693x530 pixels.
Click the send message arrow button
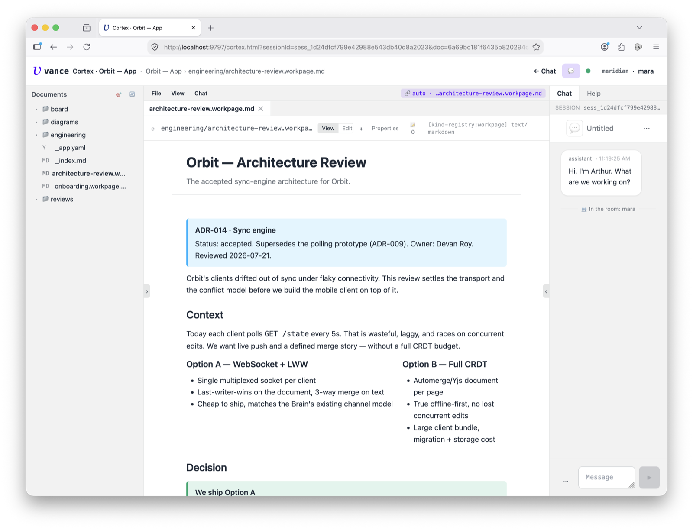[x=649, y=478]
